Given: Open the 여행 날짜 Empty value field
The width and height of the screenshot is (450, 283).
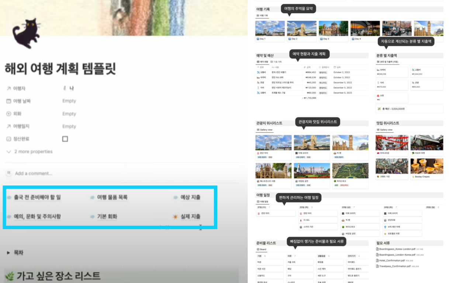Looking at the screenshot, I should click(69, 101).
